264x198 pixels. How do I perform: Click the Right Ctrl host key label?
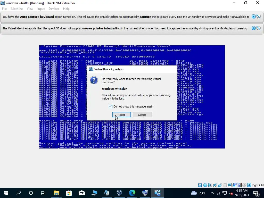[x=258, y=185]
